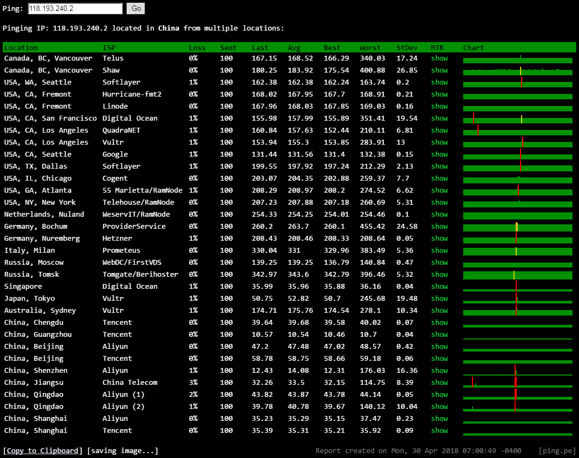Open MTR show link for Russia, Moscow

pos(439,263)
